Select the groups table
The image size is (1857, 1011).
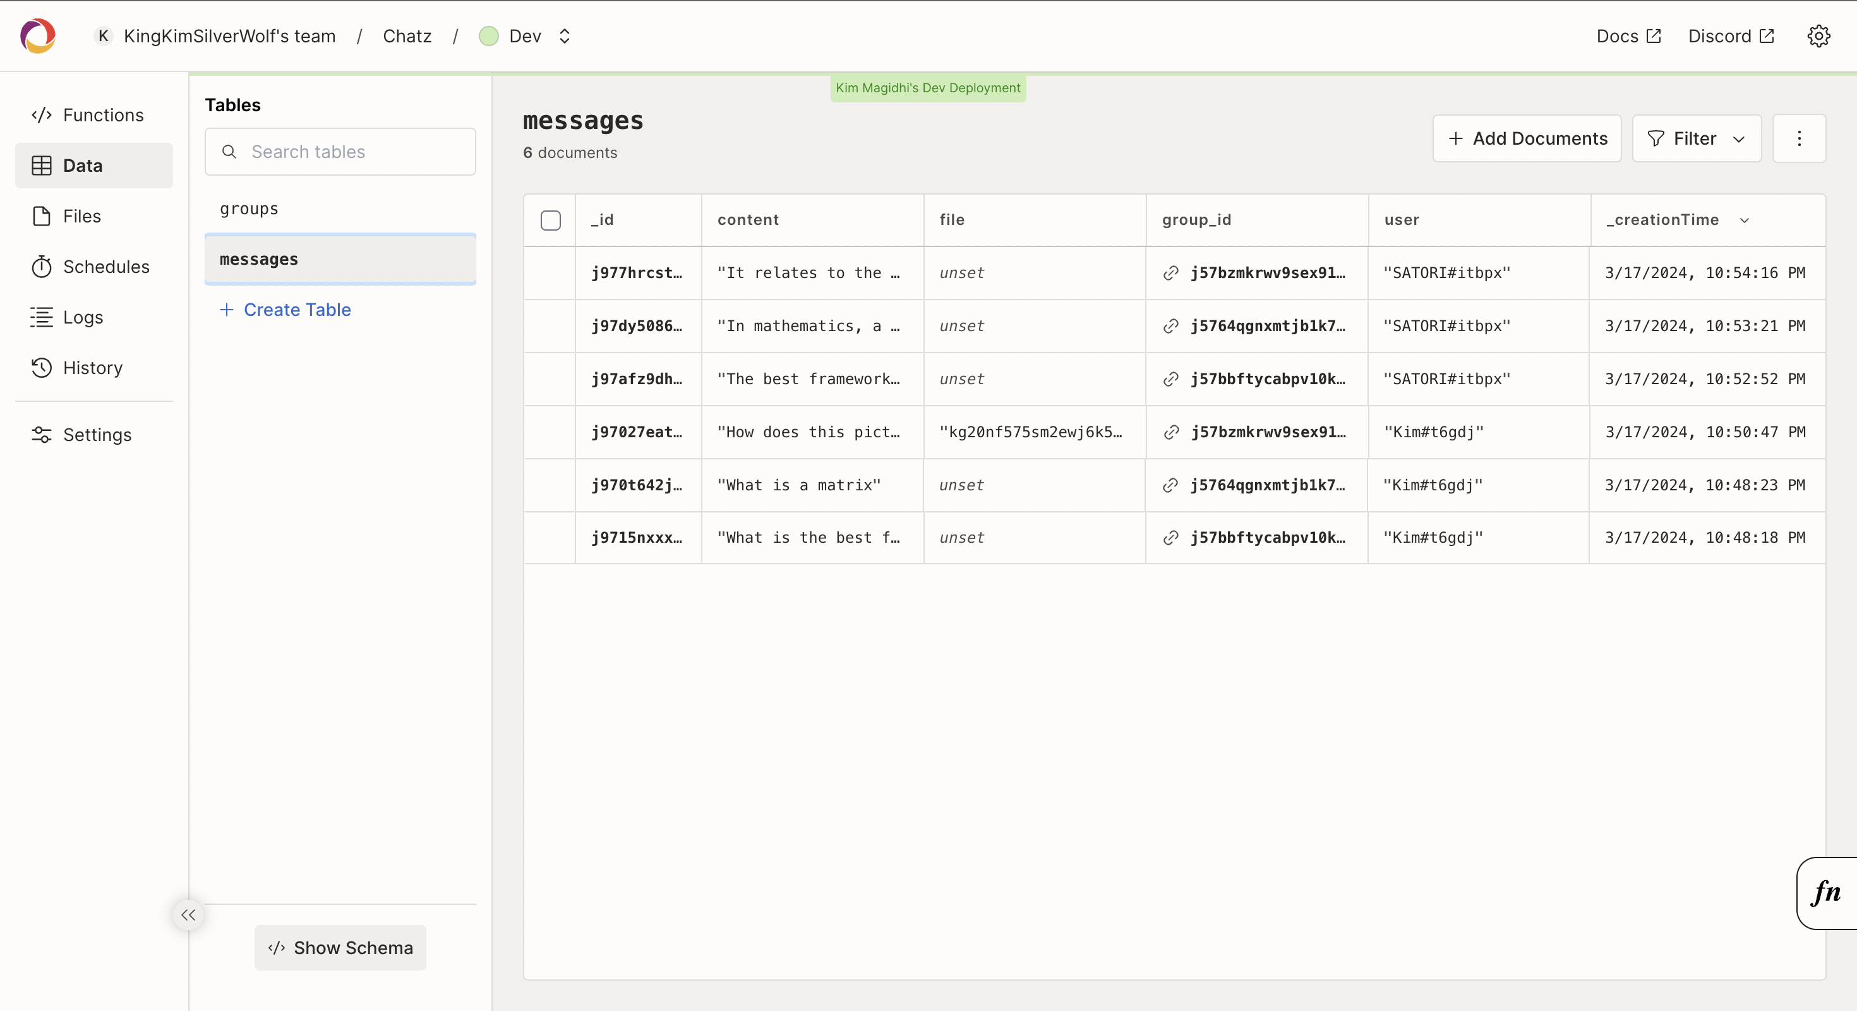pos(249,209)
